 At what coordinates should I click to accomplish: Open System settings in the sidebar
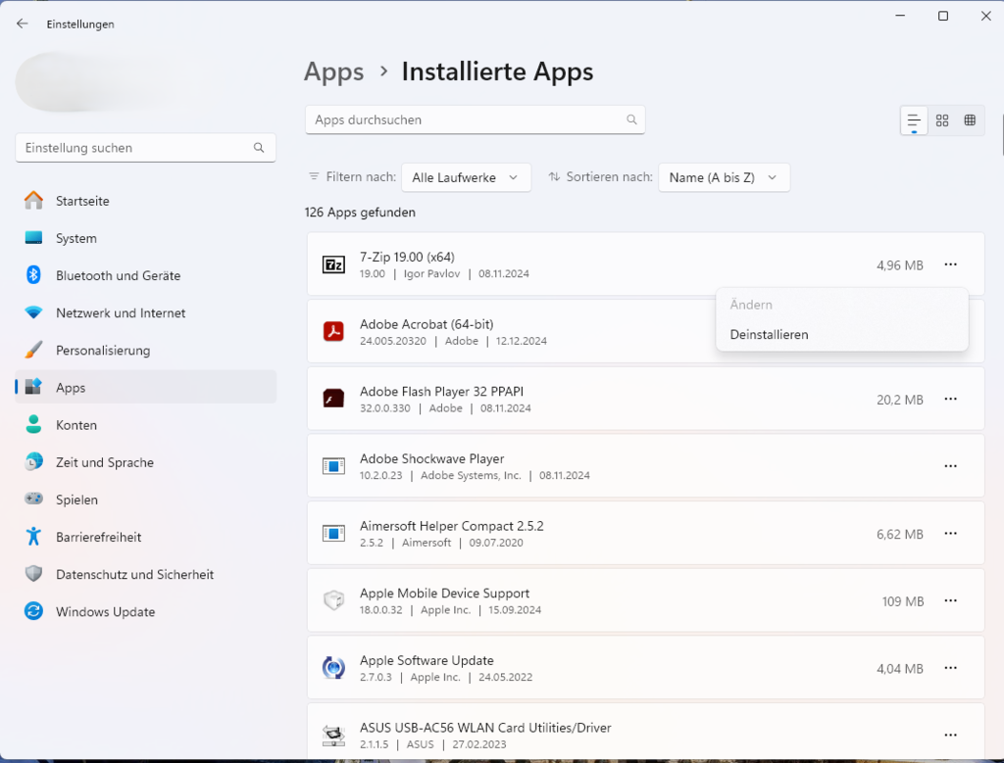[x=146, y=238]
